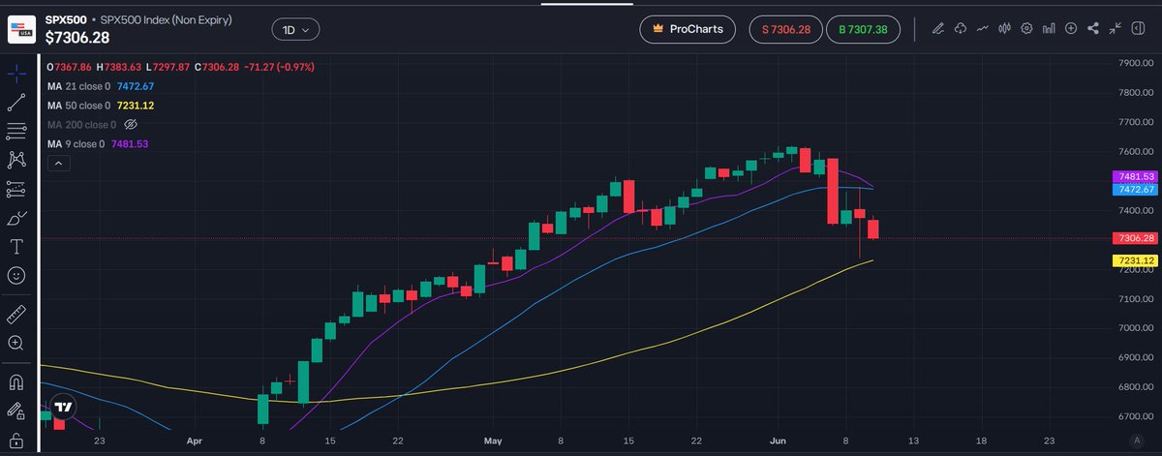Click the Apr label on time axis
The image size is (1162, 456).
(x=196, y=439)
